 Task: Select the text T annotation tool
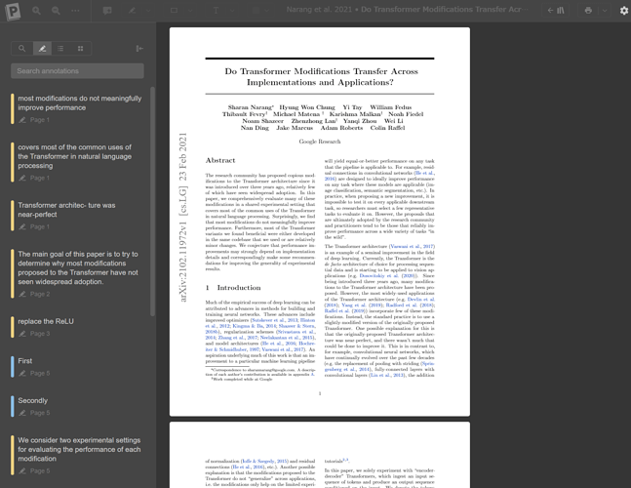[217, 11]
